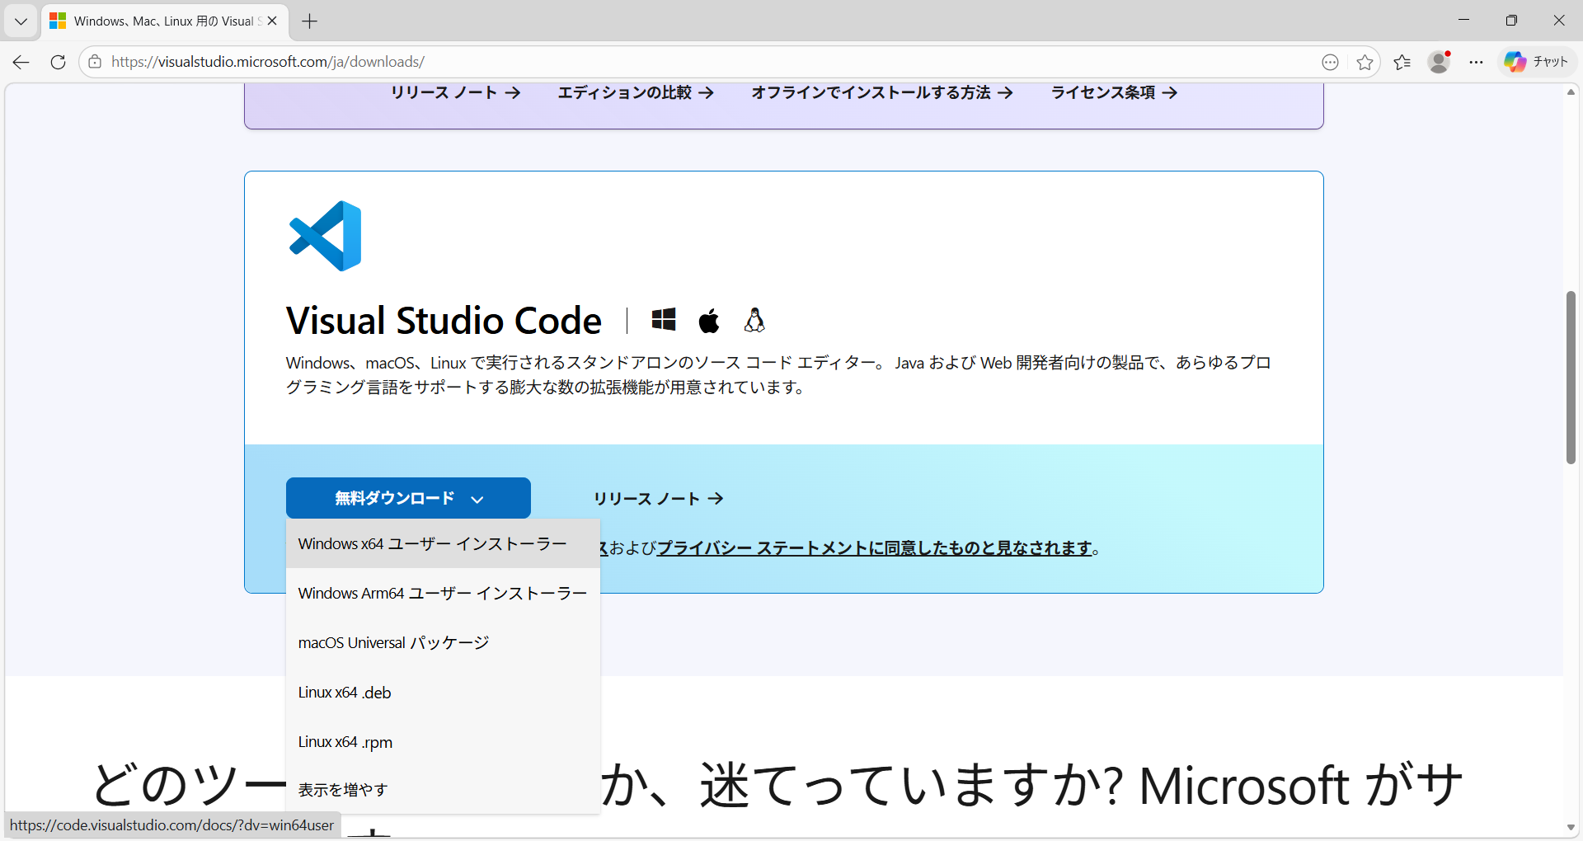
Task: Click the page refresh icon
Action: pos(58,62)
